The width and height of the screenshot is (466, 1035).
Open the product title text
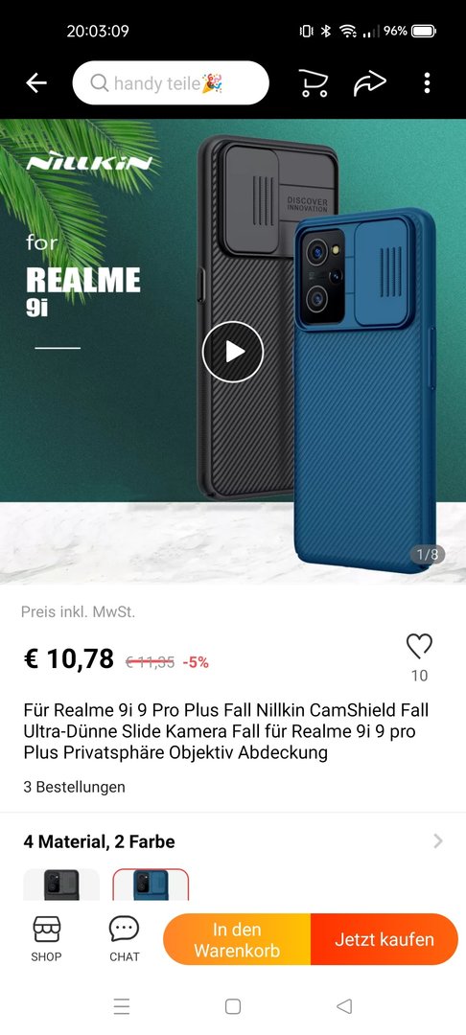pyautogui.click(x=226, y=731)
